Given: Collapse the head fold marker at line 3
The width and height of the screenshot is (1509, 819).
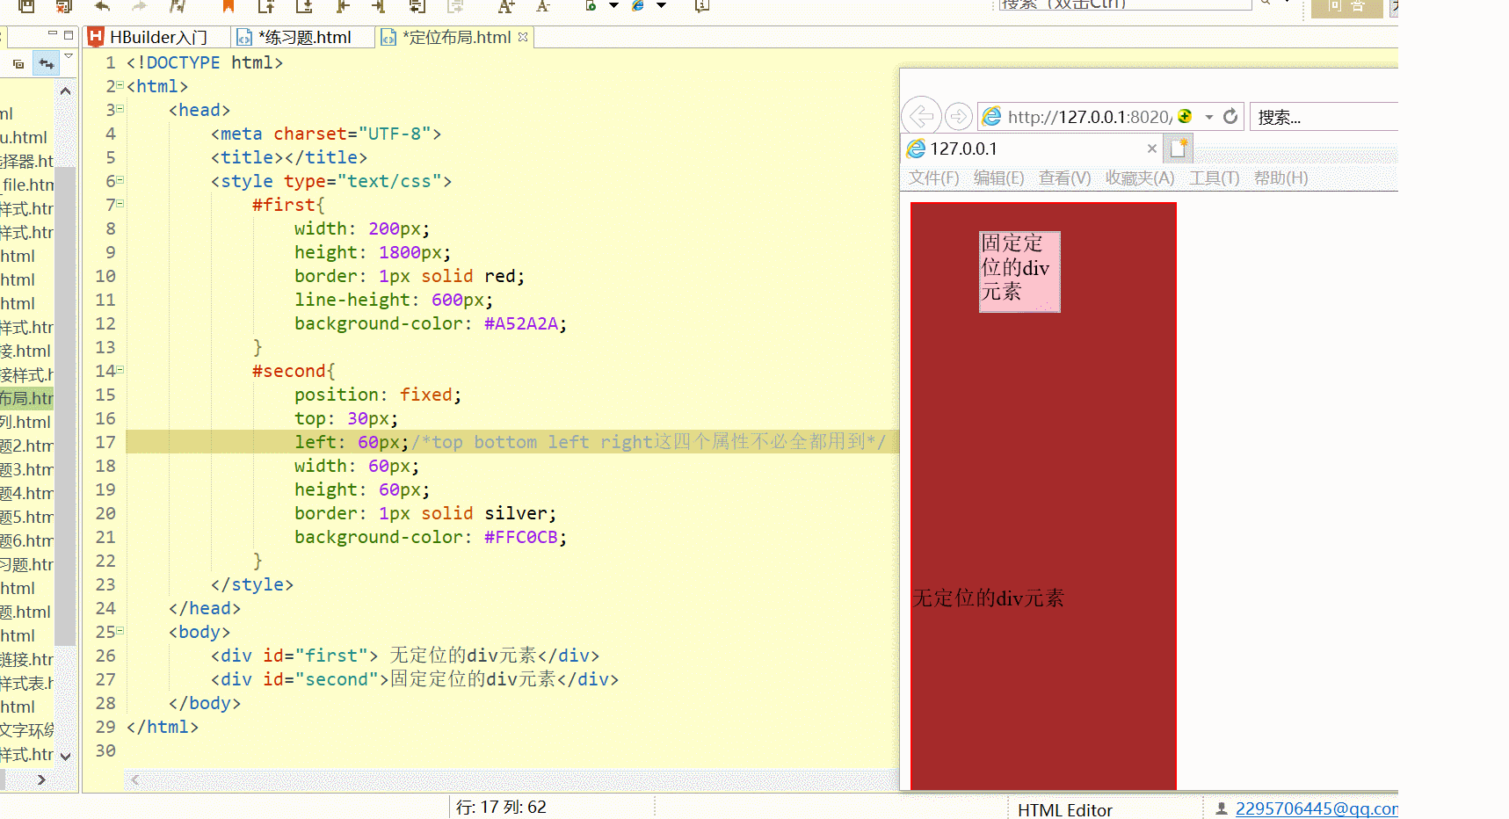Looking at the screenshot, I should tap(120, 109).
